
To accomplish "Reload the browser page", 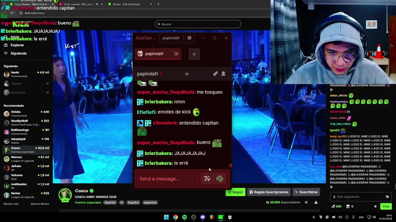I will point(12,13).
